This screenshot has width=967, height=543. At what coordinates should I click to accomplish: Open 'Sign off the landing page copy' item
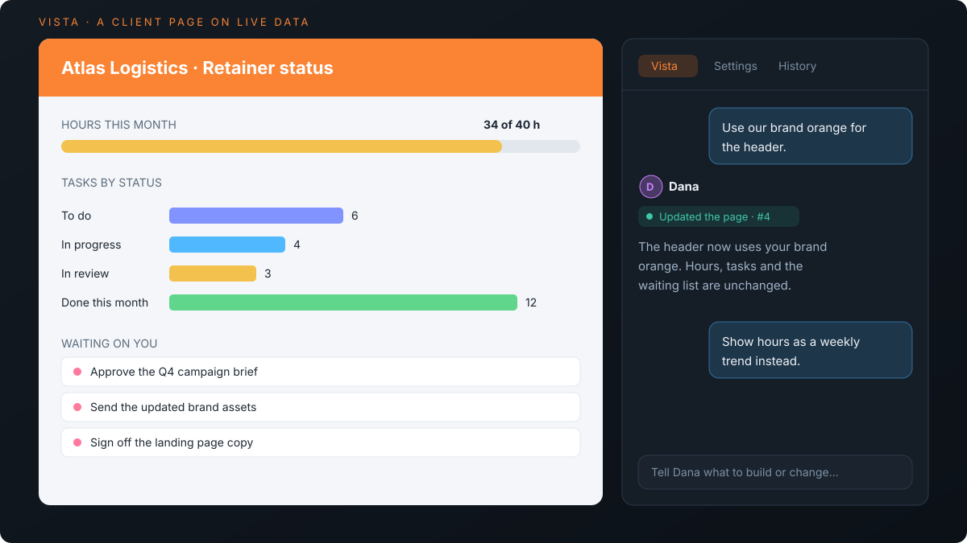(x=321, y=442)
